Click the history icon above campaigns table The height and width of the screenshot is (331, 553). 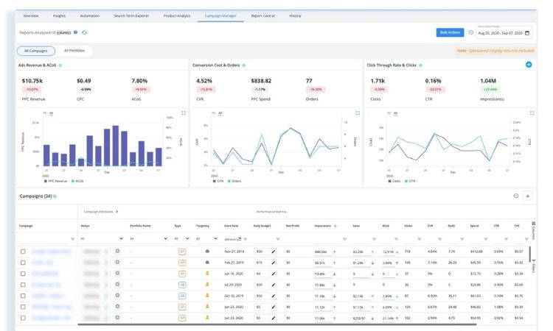click(x=515, y=196)
